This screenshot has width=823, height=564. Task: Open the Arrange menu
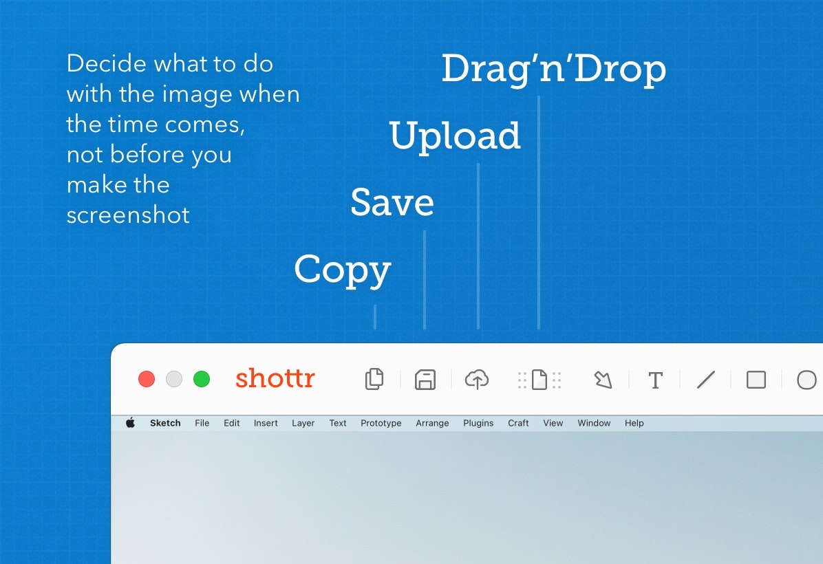432,423
